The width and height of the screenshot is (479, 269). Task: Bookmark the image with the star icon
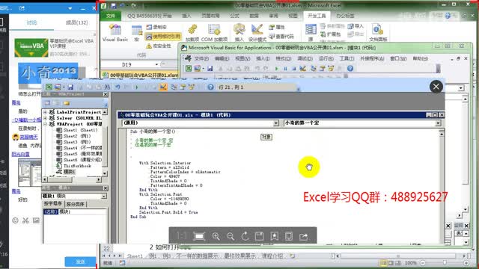point(275,236)
